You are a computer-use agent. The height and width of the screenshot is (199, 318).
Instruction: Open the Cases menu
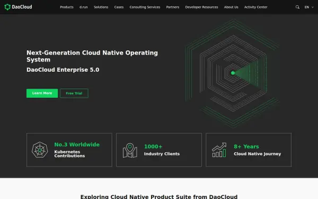[x=119, y=7]
